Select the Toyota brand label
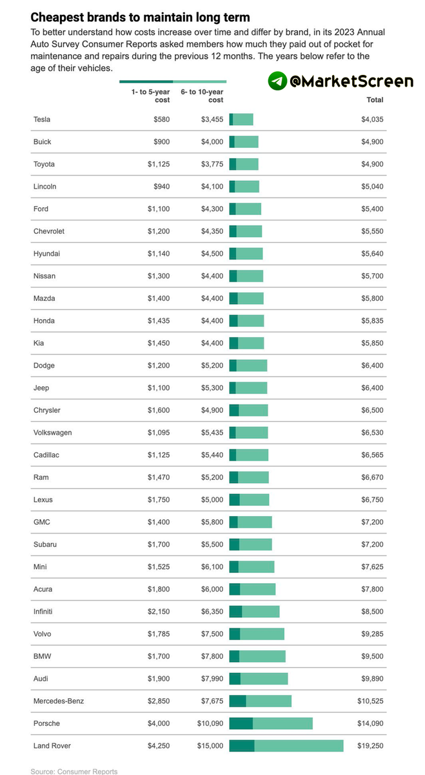The width and height of the screenshot is (425, 775). 44,164
